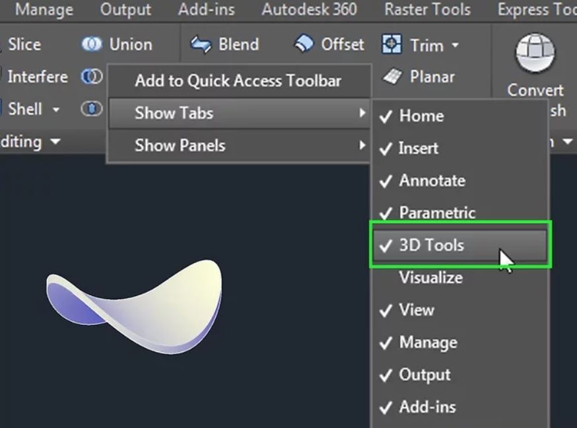Switch to the Add-ins ribbon tab

tap(207, 9)
